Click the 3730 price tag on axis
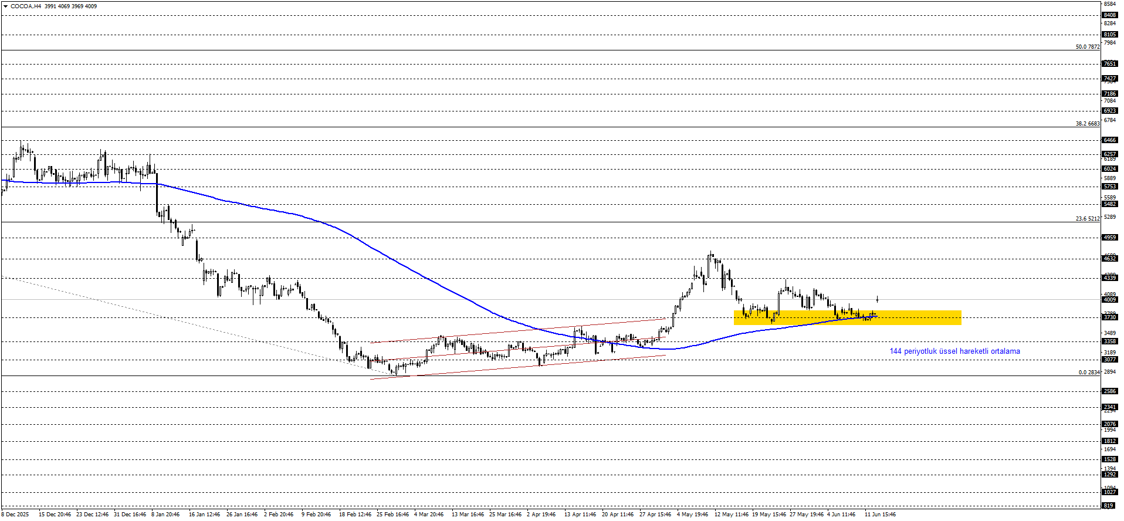The width and height of the screenshot is (1124, 521). pyautogui.click(x=1109, y=317)
